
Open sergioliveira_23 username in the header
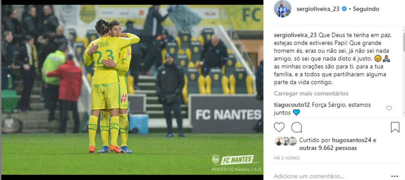tap(318, 9)
